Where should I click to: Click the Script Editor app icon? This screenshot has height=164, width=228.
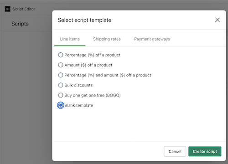point(7,9)
